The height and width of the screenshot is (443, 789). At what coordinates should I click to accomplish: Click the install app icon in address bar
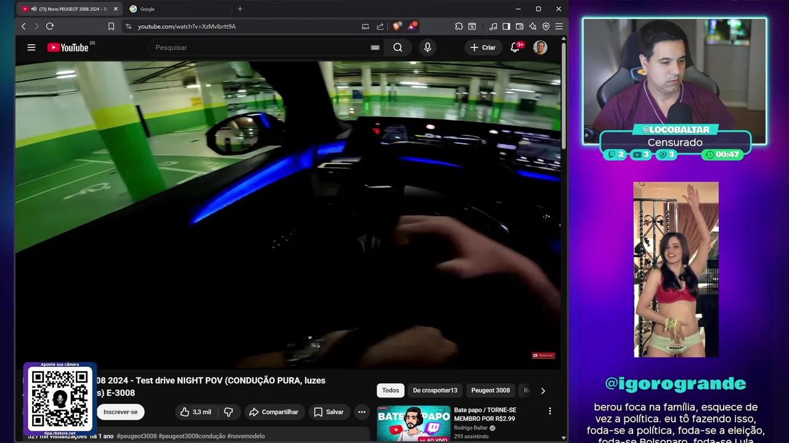[366, 26]
